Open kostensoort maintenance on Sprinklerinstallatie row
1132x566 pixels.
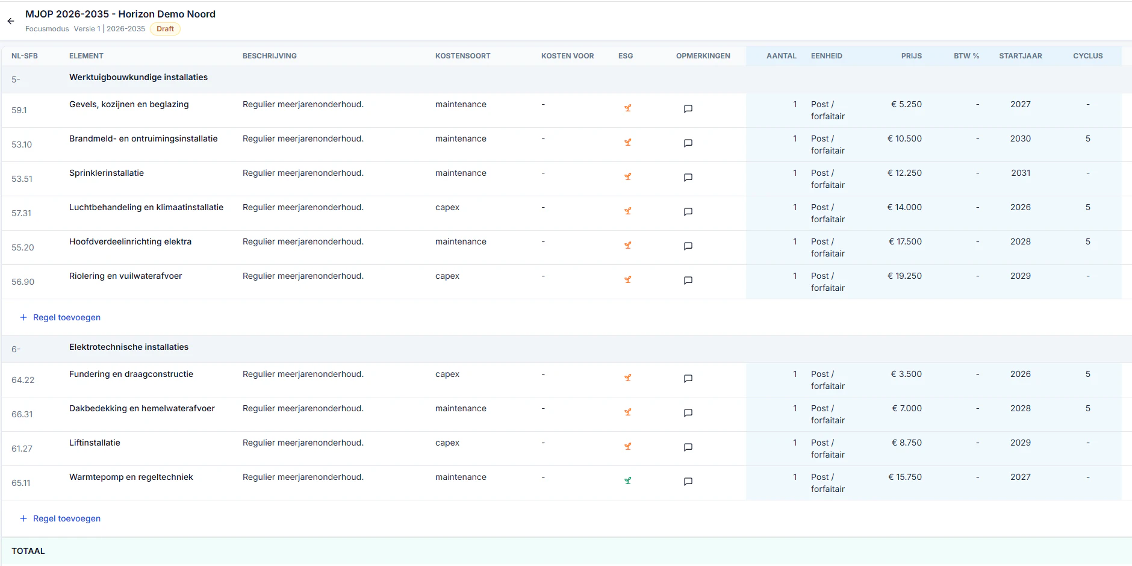click(461, 173)
